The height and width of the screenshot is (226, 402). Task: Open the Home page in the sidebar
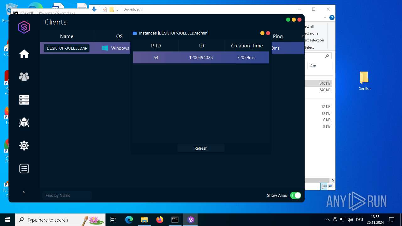(24, 54)
